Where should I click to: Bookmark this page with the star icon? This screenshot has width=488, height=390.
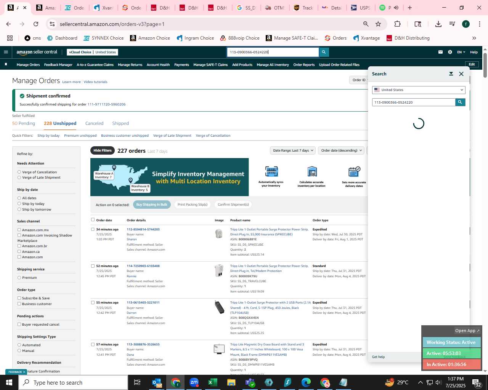(378, 24)
